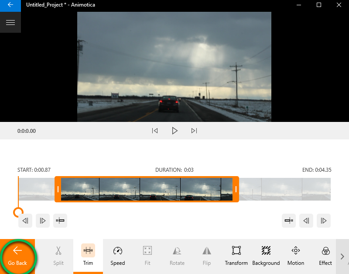Image resolution: width=349 pixels, height=274 pixels.
Task: Nudge trim start one frame back
Action: pyautogui.click(x=25, y=221)
